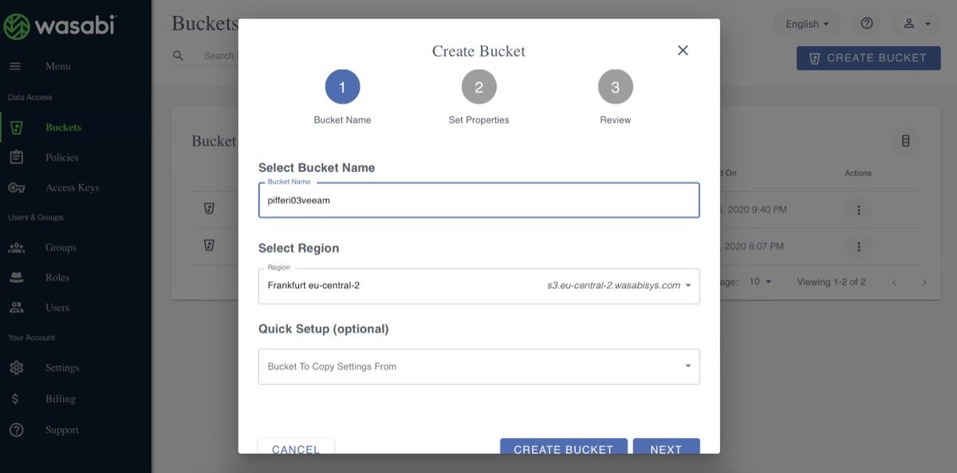
Task: Open Settings in the sidebar
Action: [x=62, y=368]
